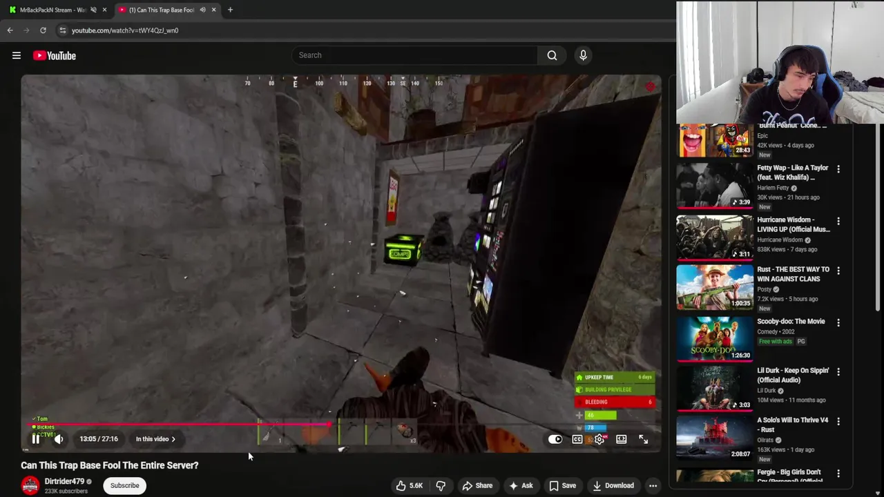This screenshot has height=497, width=884.
Task: Open the Fetty Wap Like A Taylor thumbnail
Action: click(x=715, y=186)
